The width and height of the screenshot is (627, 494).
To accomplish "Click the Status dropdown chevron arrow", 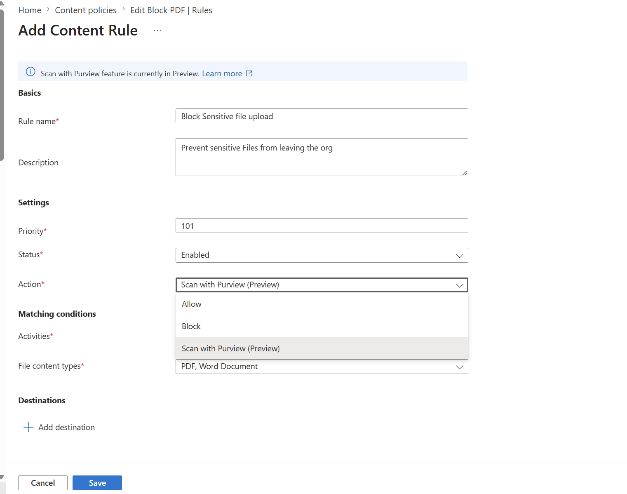I will 459,256.
